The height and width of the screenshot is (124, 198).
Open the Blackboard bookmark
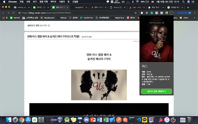pyautogui.click(x=47, y=18)
